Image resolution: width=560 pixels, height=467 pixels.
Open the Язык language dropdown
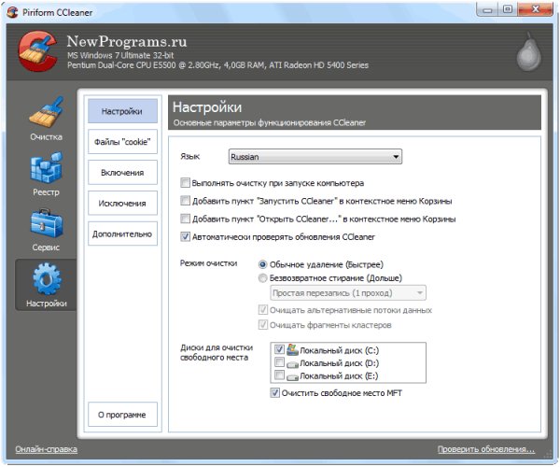click(x=315, y=157)
